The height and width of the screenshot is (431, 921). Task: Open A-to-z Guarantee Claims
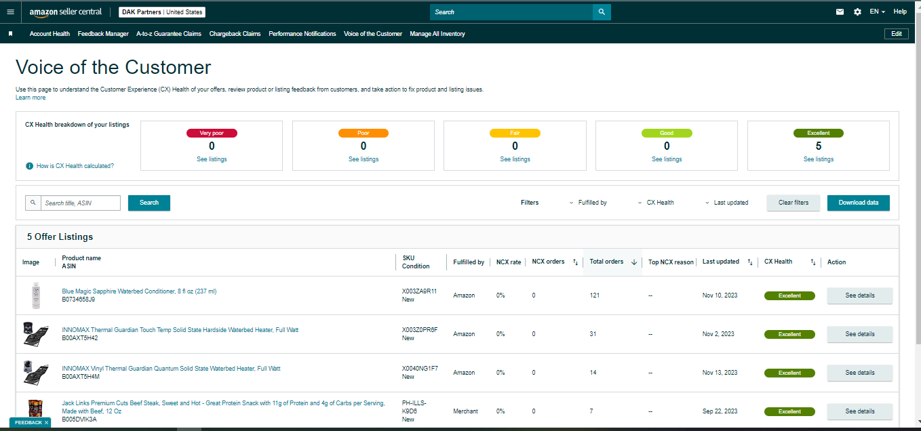[x=169, y=34]
